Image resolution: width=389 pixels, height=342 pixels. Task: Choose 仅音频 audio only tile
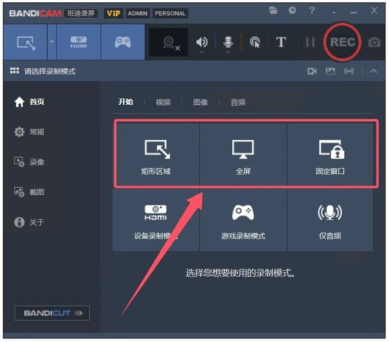[x=330, y=221]
